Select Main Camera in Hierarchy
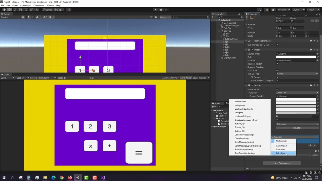Screen dimensions: 322x181 click(x=230, y=23)
